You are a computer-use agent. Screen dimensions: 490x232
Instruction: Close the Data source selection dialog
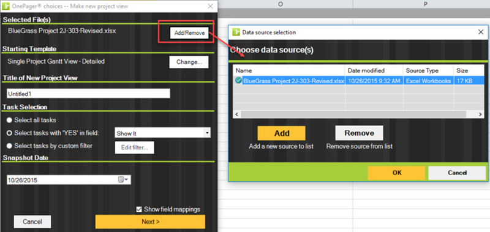coord(481,32)
